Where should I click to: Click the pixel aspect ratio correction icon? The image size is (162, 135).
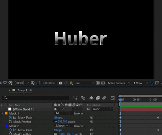pyautogui.click(x=152, y=83)
